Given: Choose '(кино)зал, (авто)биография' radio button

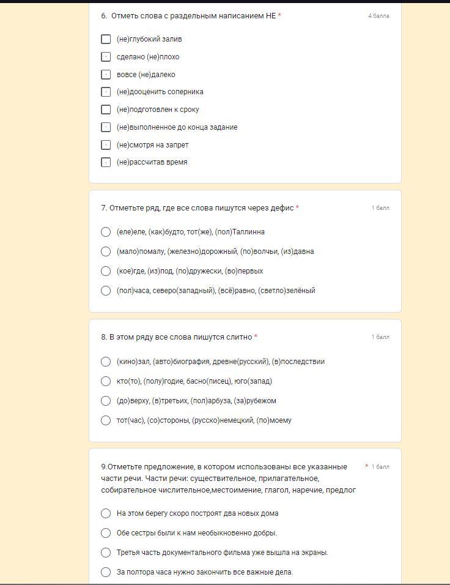Looking at the screenshot, I should pyautogui.click(x=106, y=362).
